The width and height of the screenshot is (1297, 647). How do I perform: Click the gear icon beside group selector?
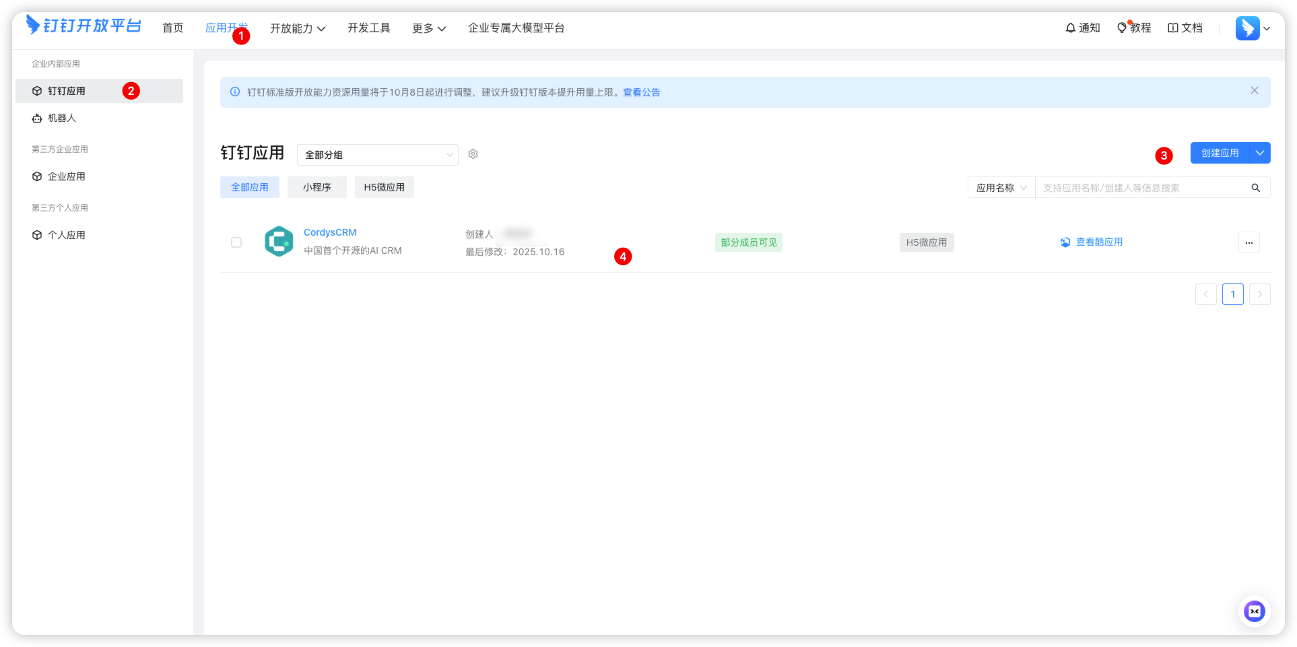pos(473,154)
